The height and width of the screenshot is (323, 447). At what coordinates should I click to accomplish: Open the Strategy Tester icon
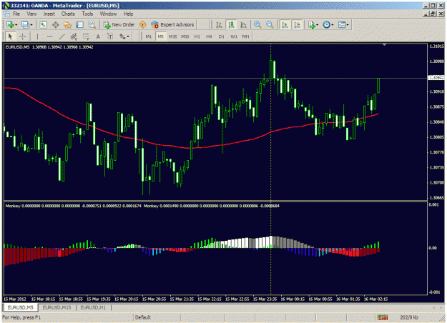coord(92,25)
